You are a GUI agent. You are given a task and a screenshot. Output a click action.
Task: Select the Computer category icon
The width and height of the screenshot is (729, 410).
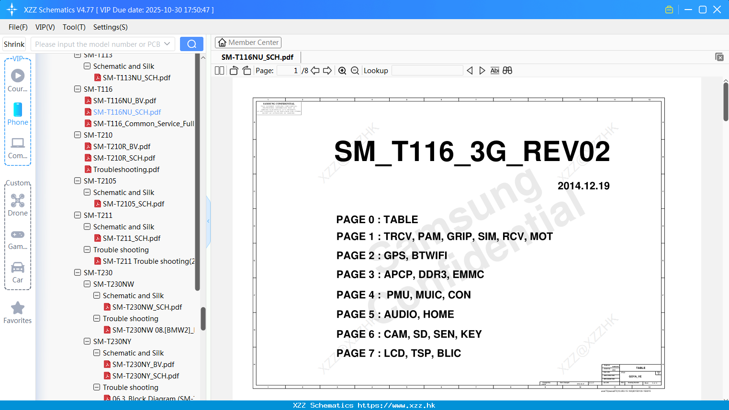point(18,148)
